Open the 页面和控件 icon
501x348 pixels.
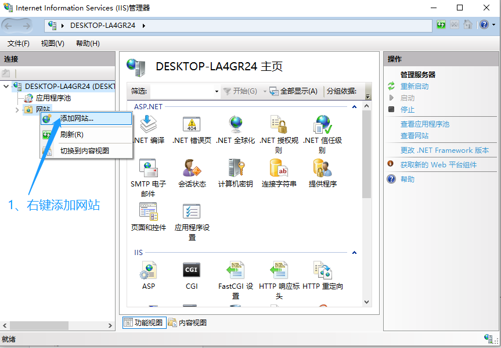click(x=149, y=211)
